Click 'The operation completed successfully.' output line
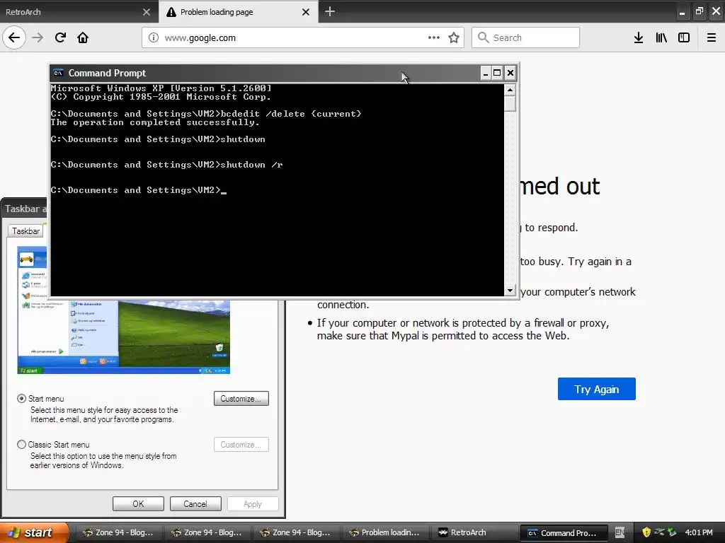The image size is (725, 543). [x=155, y=122]
